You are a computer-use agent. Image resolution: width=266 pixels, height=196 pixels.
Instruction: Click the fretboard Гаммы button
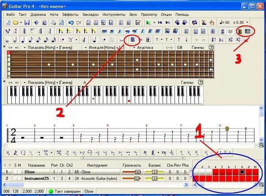pos(198,48)
